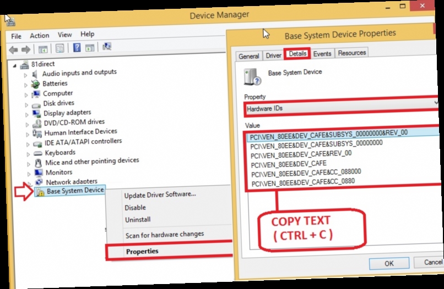Screen dimensions: 444x289
Task: Click the OK button
Action: click(x=389, y=263)
